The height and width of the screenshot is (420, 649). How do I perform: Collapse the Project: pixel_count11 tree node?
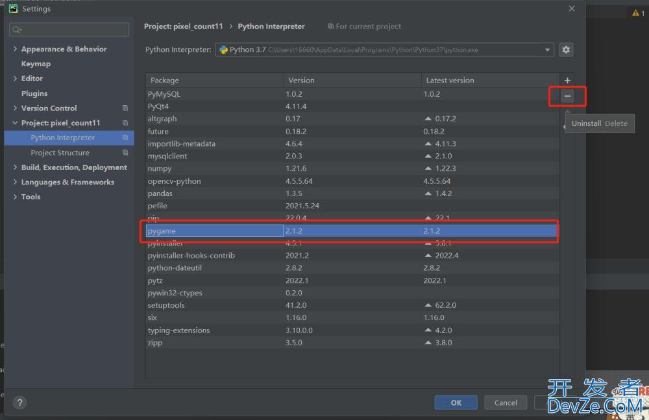(x=15, y=123)
